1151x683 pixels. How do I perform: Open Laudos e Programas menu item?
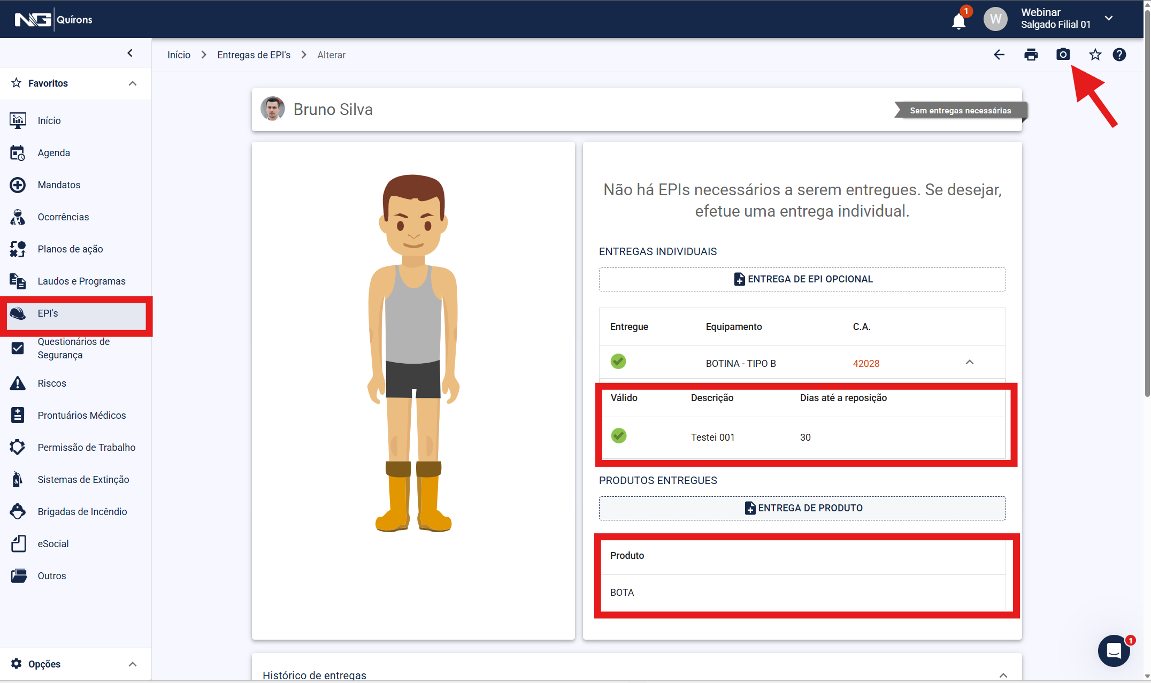tap(81, 281)
